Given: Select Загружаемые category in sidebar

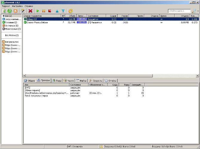Looking at the screenshot, I should point(11,19).
